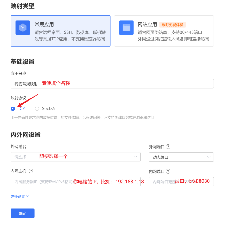Click the help icon next to 外网端口
Viewport: 237px width, 226px height.
[168, 147]
